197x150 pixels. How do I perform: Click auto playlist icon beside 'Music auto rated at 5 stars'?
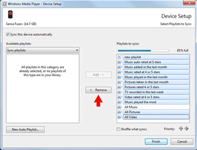pyautogui.click(x=120, y=62)
